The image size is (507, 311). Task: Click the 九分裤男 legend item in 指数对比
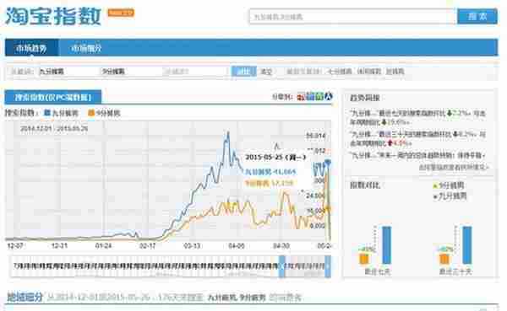450,196
